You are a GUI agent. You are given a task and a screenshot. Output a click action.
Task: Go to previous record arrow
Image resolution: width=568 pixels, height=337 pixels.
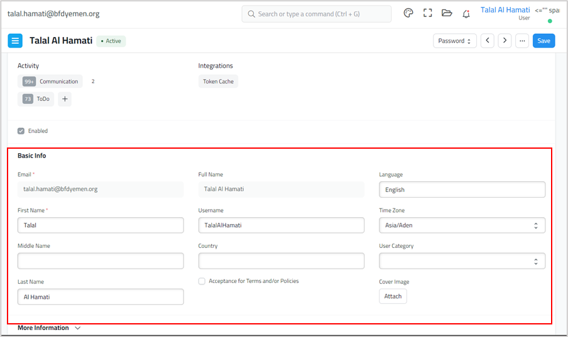(488, 41)
